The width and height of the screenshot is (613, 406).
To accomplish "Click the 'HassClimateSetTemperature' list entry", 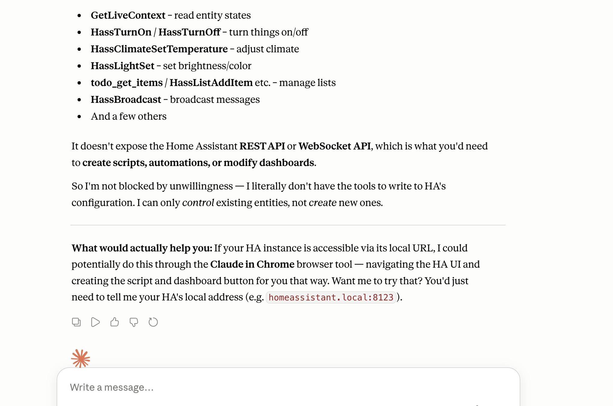I will (x=159, y=49).
